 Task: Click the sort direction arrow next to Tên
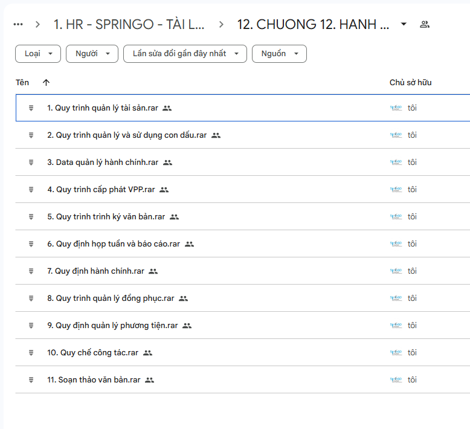click(47, 83)
